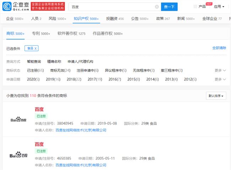Switch to the 风险 5000+ tab
This screenshot has height=170, width=231.
(57, 19)
